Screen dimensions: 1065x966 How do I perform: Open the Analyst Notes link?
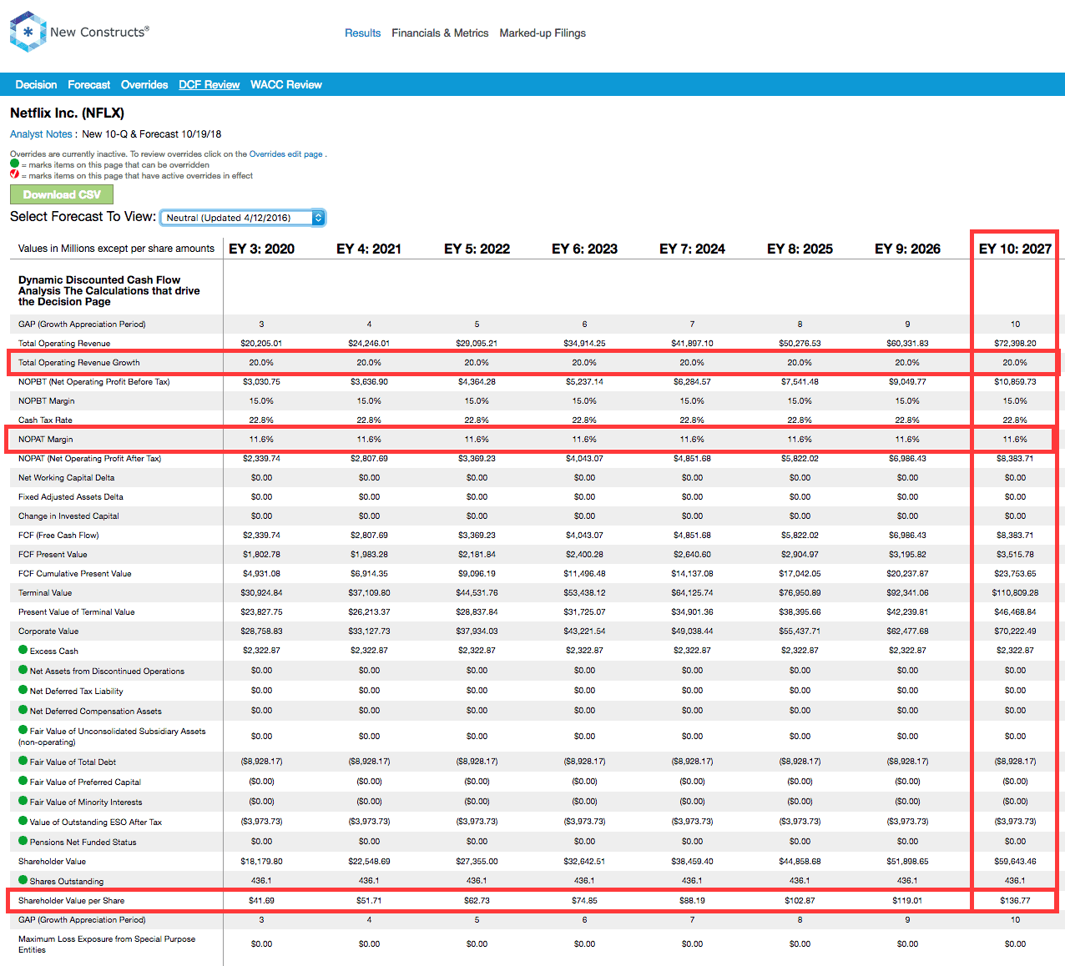tap(41, 134)
